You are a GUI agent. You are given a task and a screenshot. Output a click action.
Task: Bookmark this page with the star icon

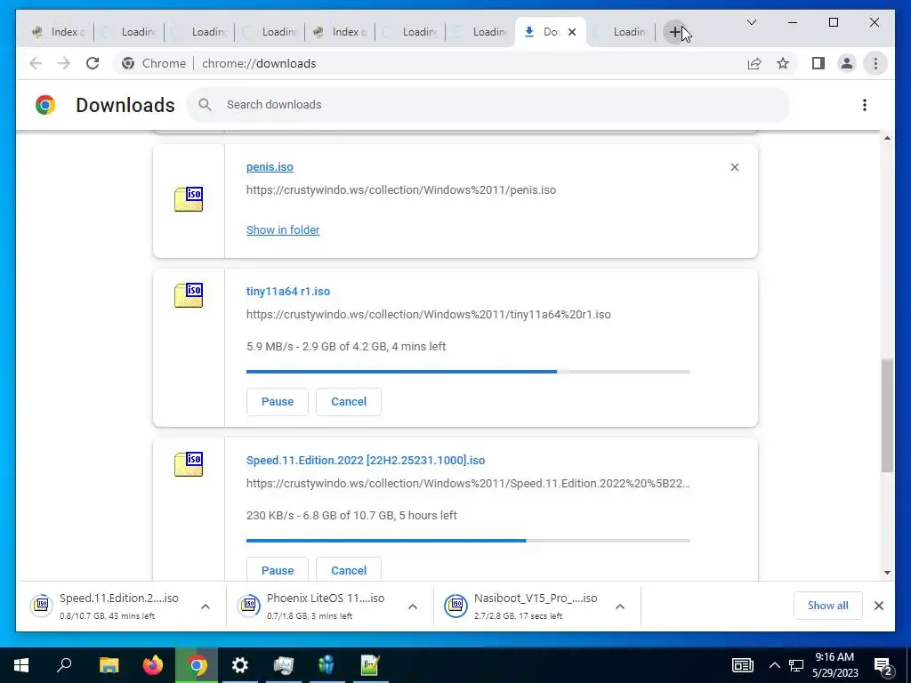click(x=783, y=63)
